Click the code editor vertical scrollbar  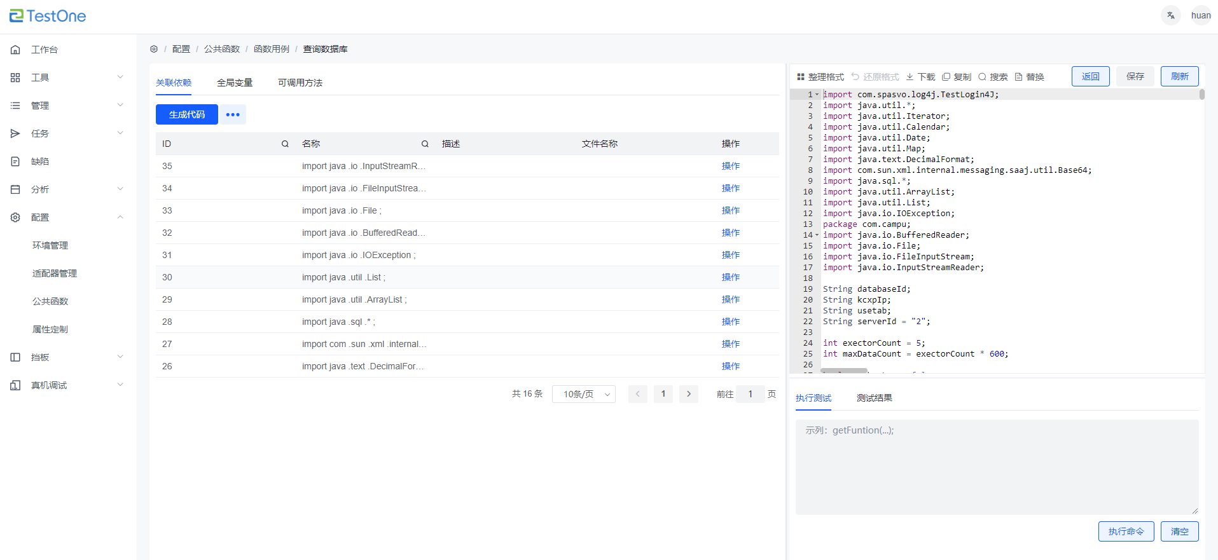tap(1202, 95)
